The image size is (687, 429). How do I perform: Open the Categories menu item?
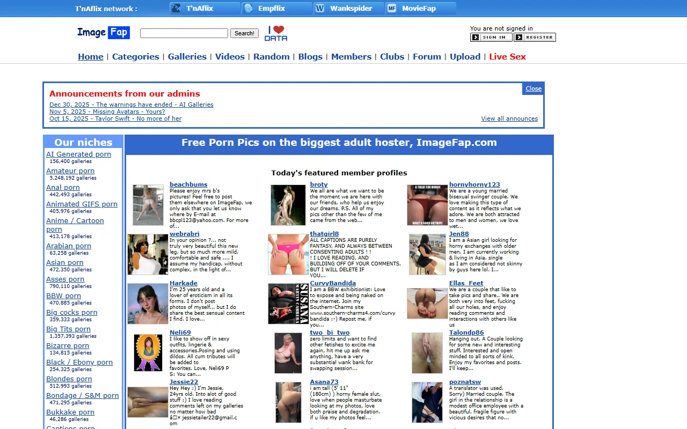click(135, 56)
